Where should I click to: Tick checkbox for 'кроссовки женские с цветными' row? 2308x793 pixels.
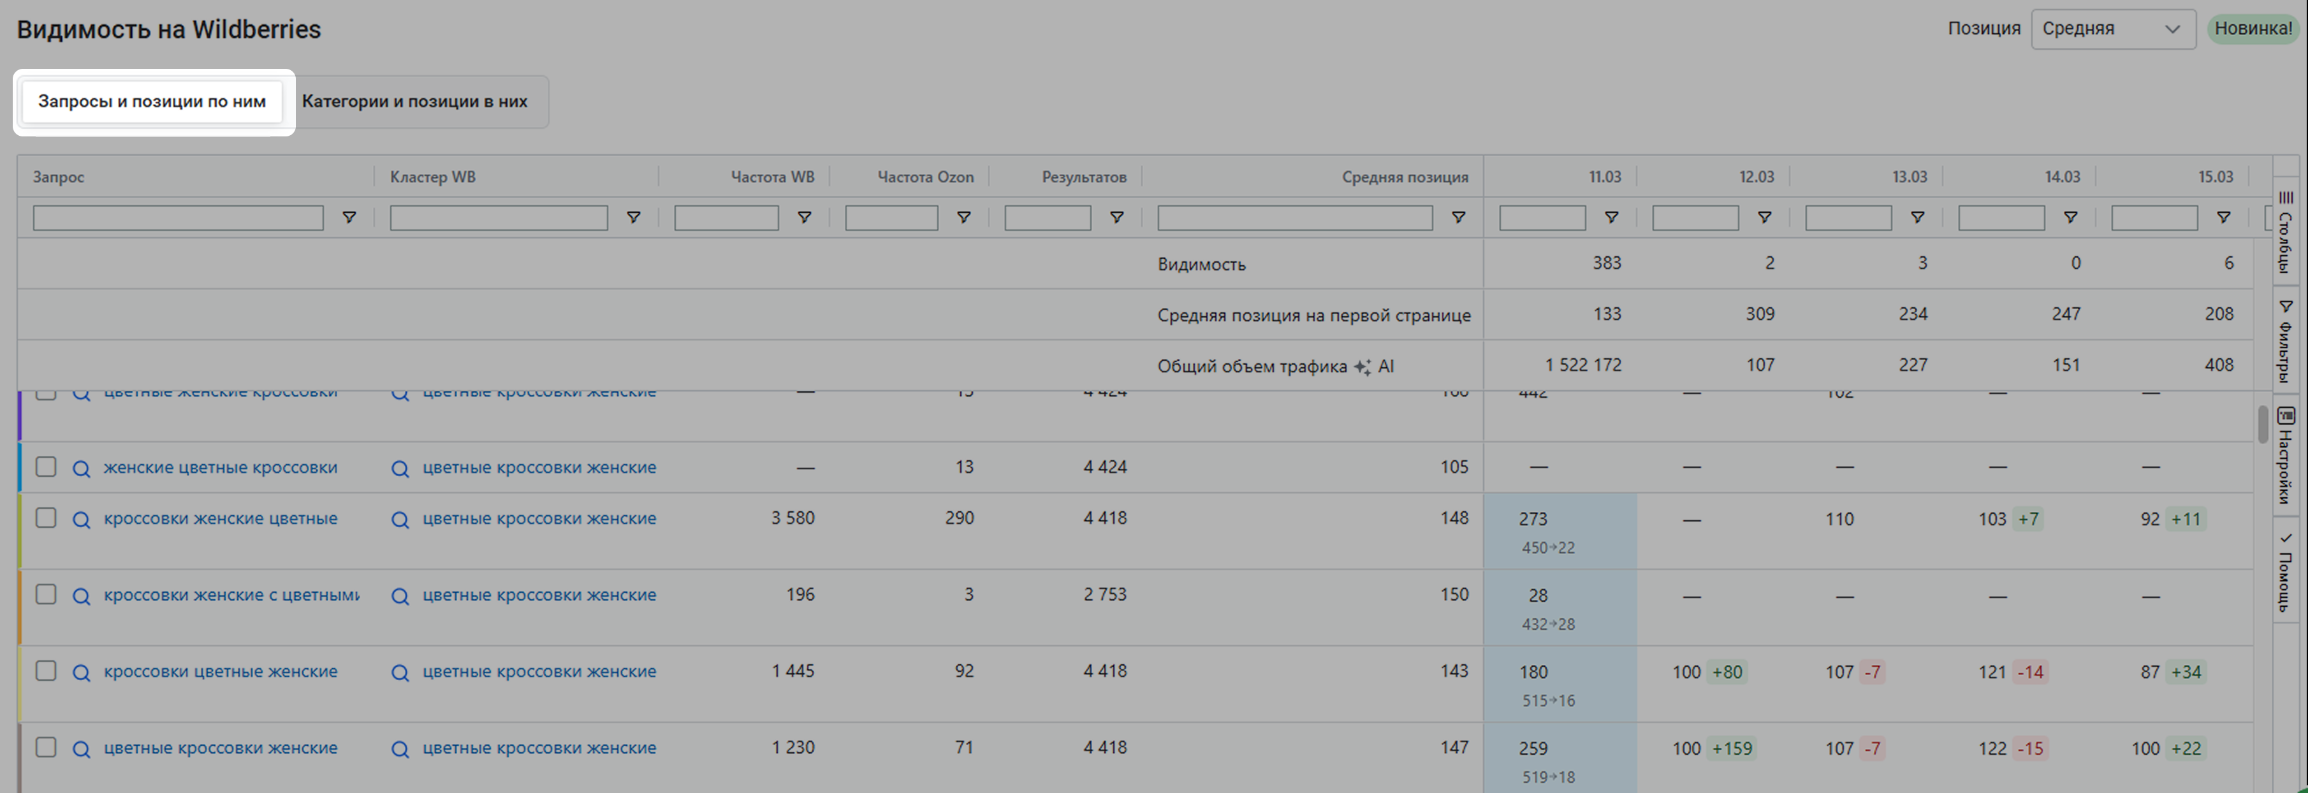tap(46, 594)
